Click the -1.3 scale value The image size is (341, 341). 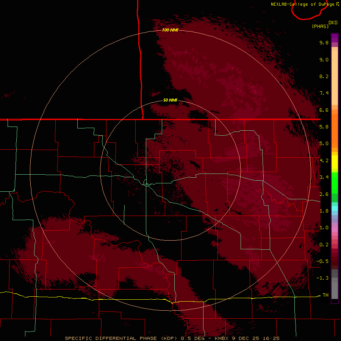322,278
